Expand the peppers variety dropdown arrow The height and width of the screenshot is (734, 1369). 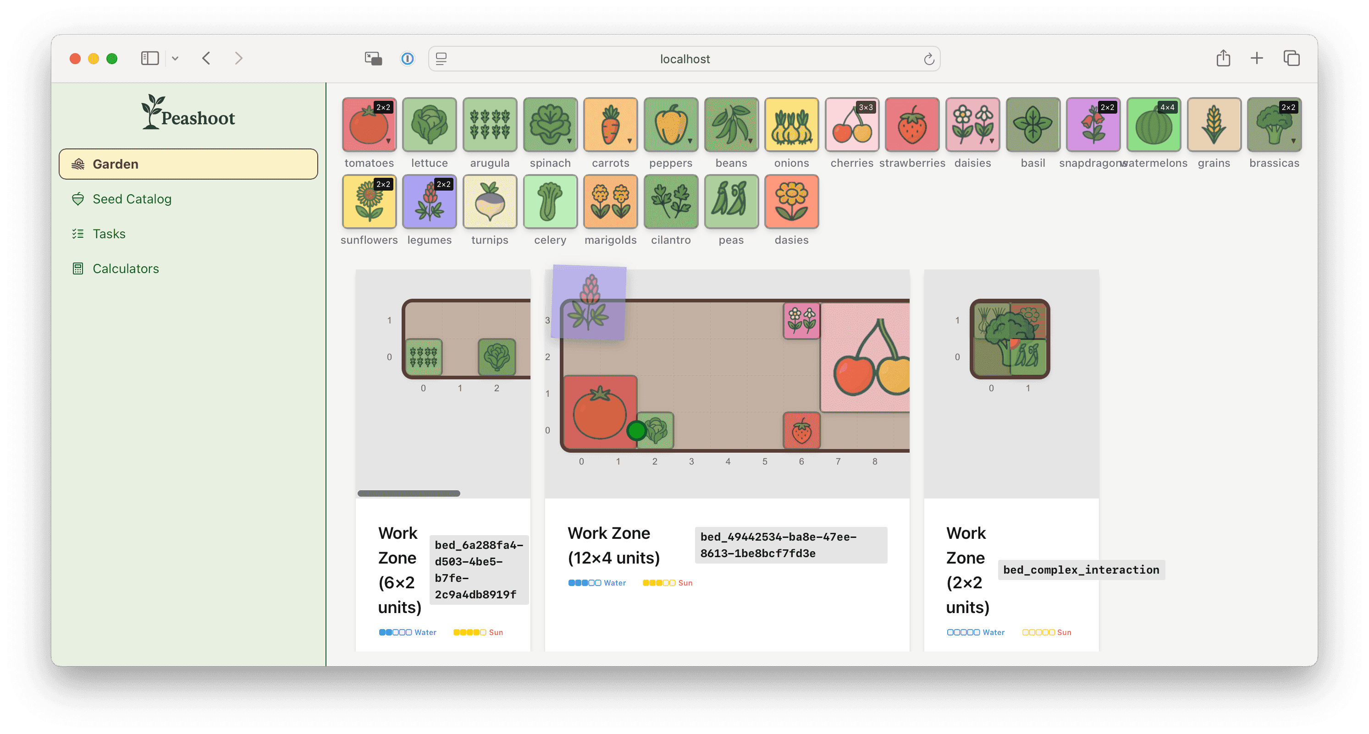[x=690, y=141]
